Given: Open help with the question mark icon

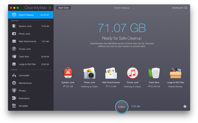Looking at the screenshot, I should pos(185,107).
